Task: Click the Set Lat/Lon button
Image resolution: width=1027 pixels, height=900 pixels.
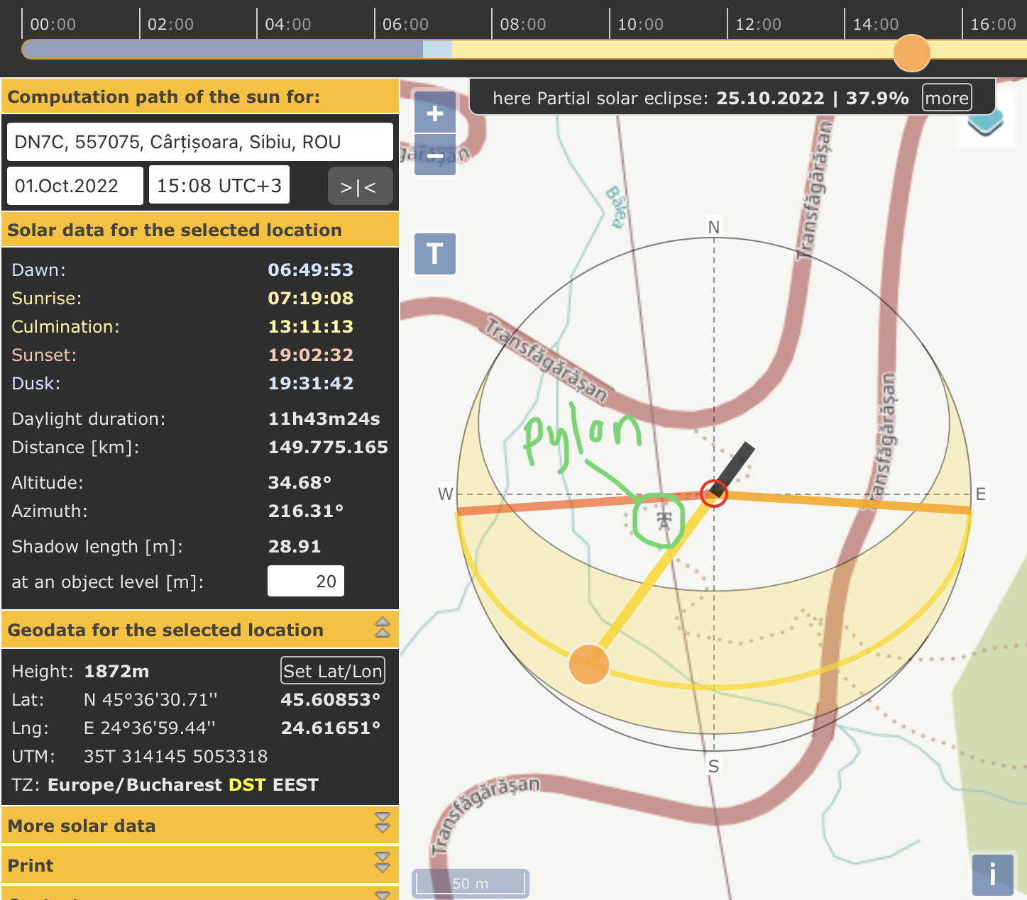Action: pos(332,671)
